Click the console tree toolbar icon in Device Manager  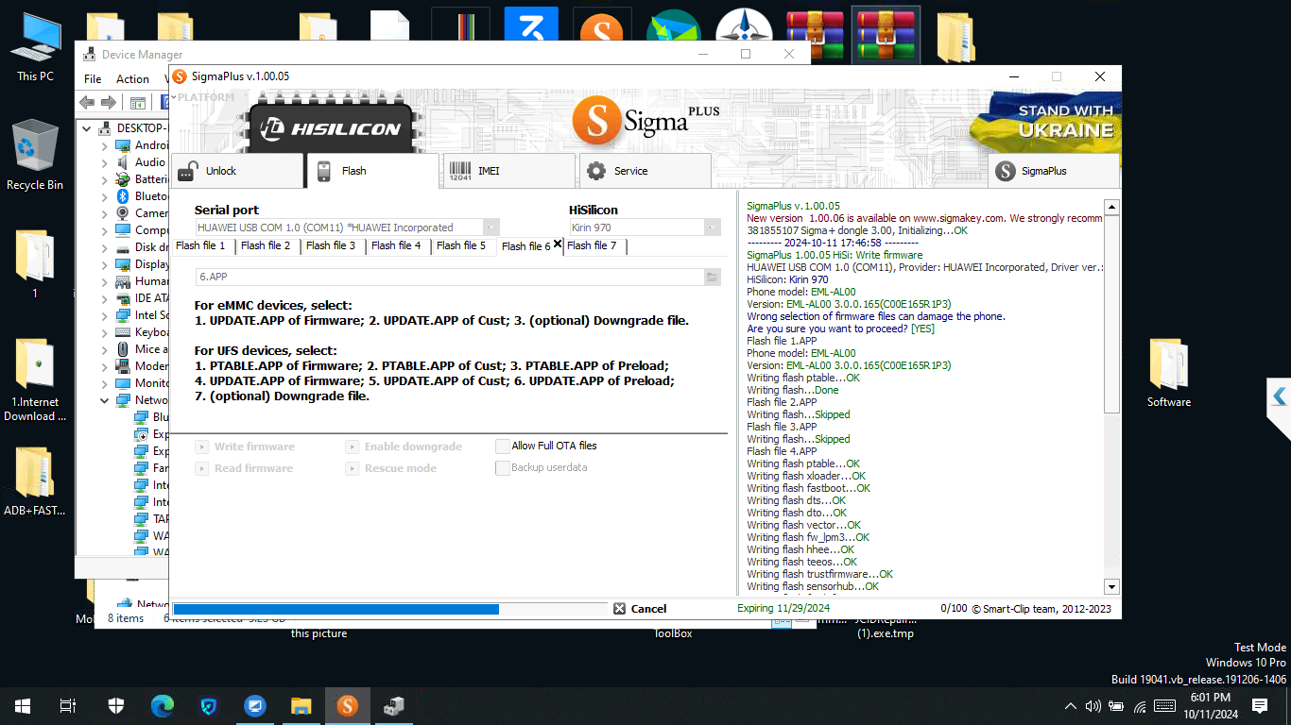[138, 102]
